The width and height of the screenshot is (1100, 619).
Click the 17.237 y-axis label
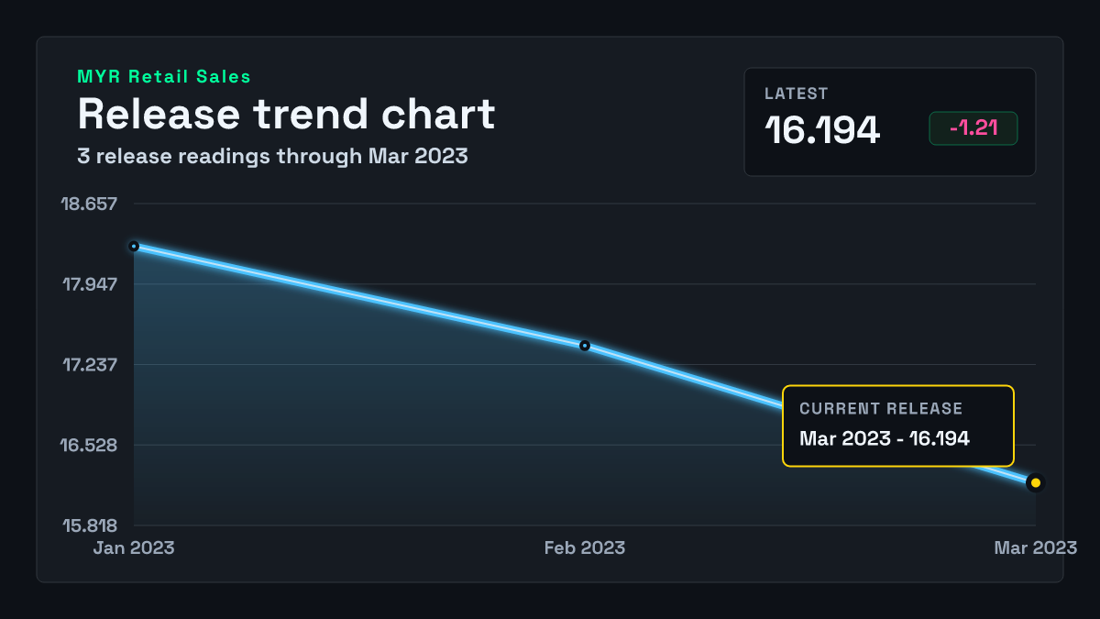coord(90,364)
